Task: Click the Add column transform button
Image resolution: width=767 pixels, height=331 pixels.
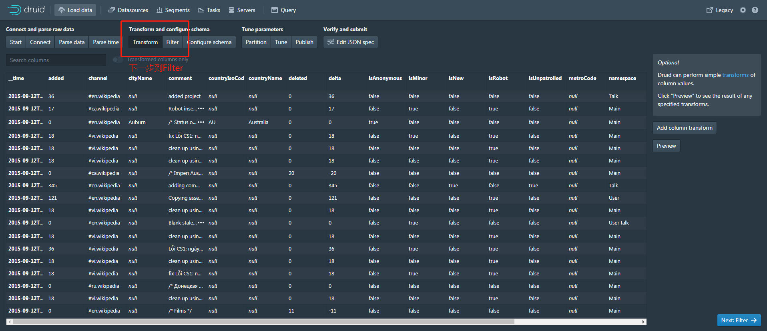Action: (685, 128)
